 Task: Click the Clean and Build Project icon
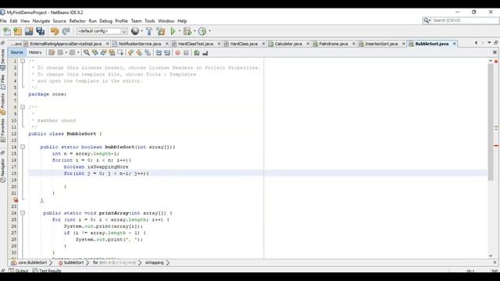tap(161, 31)
